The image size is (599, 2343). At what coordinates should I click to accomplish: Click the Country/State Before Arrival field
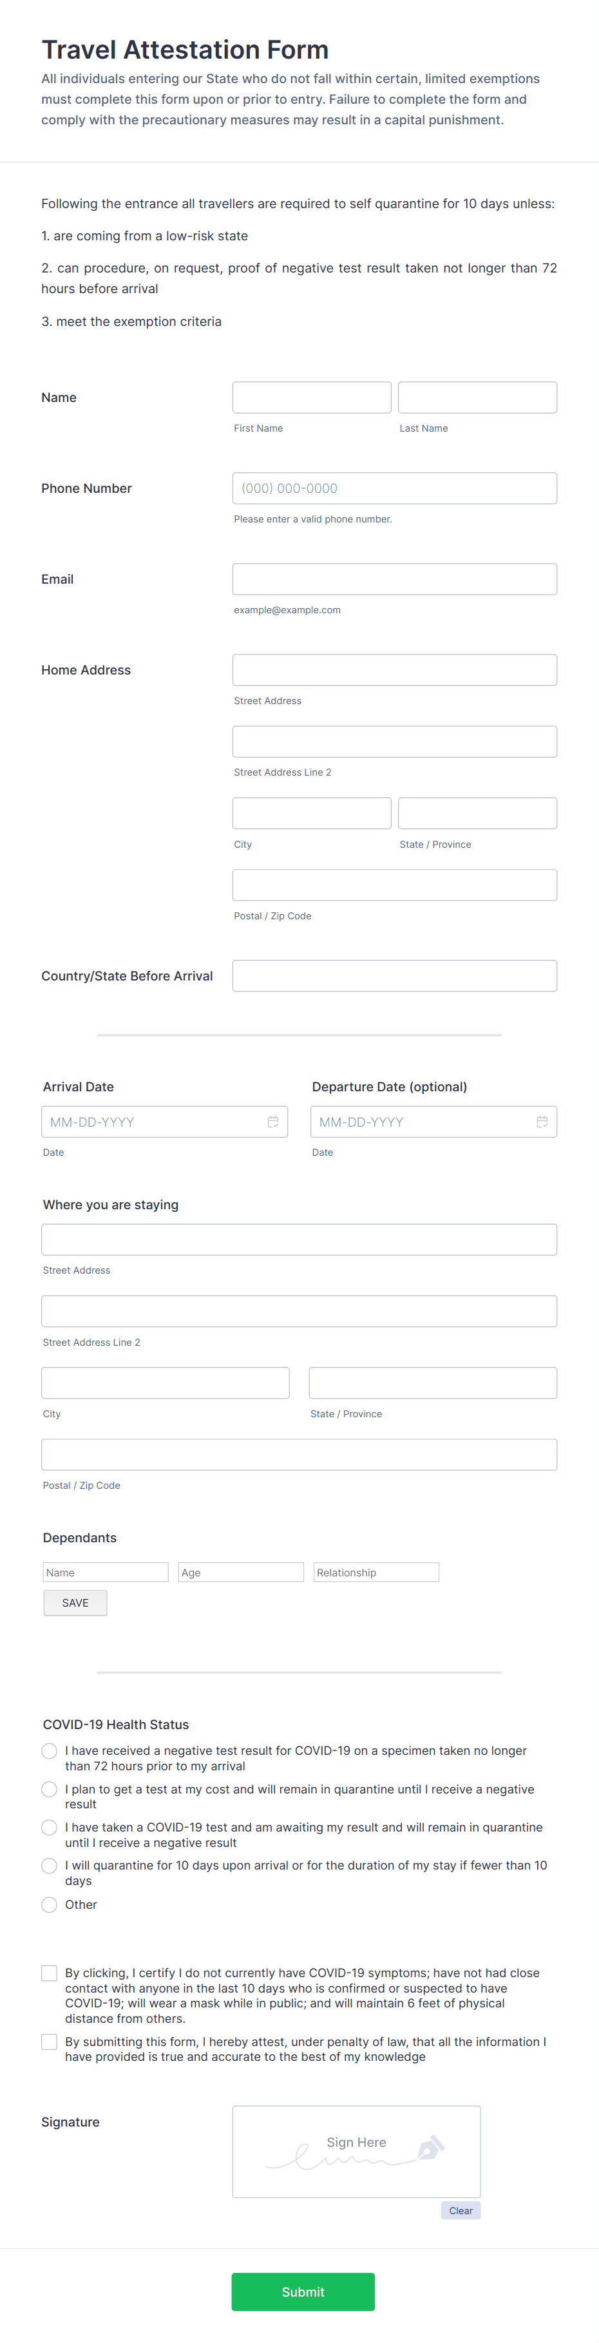(394, 975)
